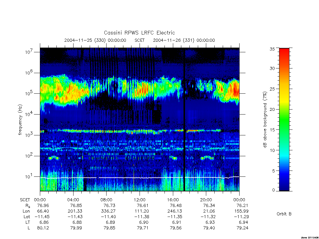Click the "35" color bar tick label
Viewport: 319px width, 239px height.
[272, 49]
